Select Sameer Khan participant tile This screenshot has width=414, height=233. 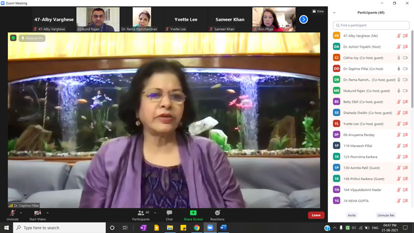coord(230,19)
